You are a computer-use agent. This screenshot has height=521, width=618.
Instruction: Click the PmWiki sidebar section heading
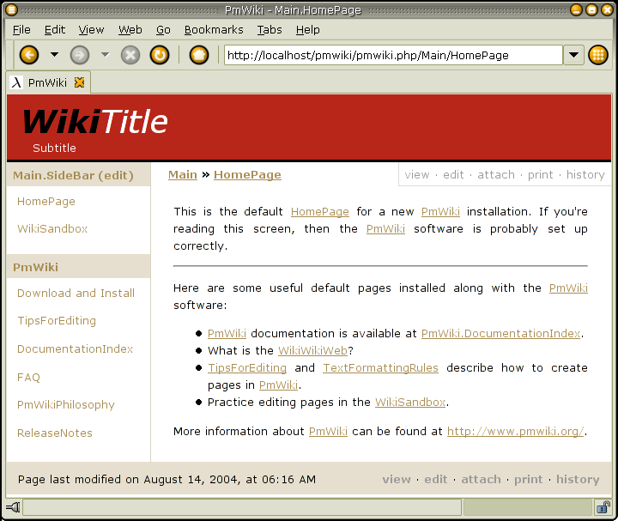(35, 267)
